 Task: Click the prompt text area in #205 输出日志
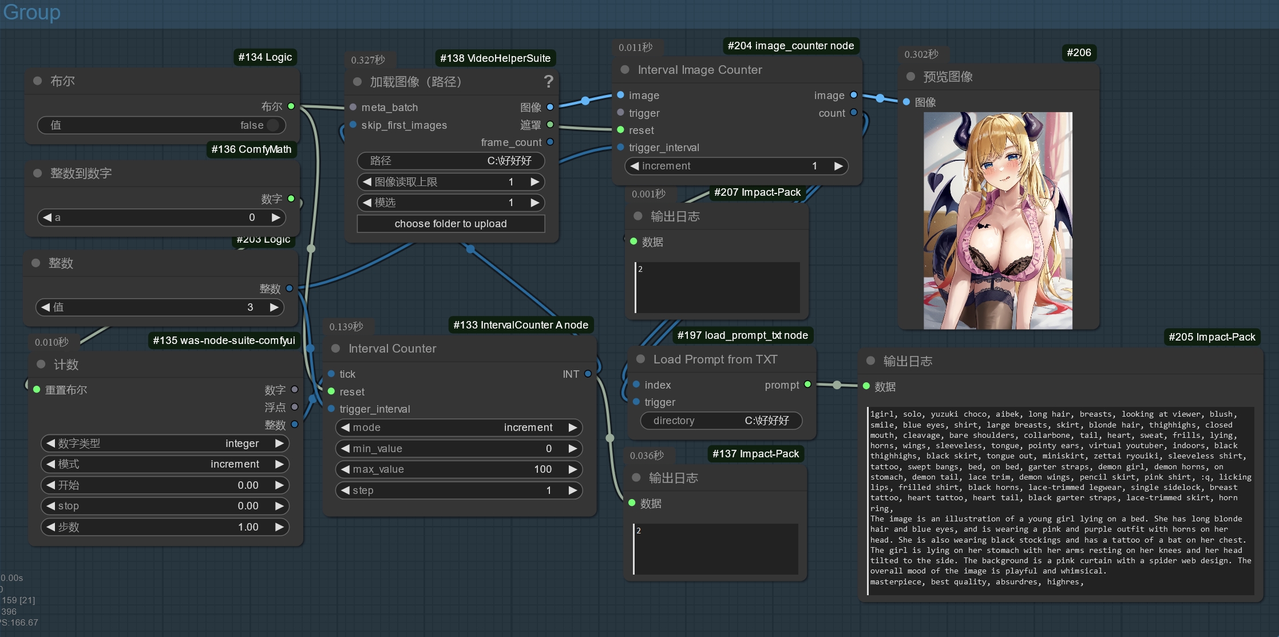pos(1060,500)
